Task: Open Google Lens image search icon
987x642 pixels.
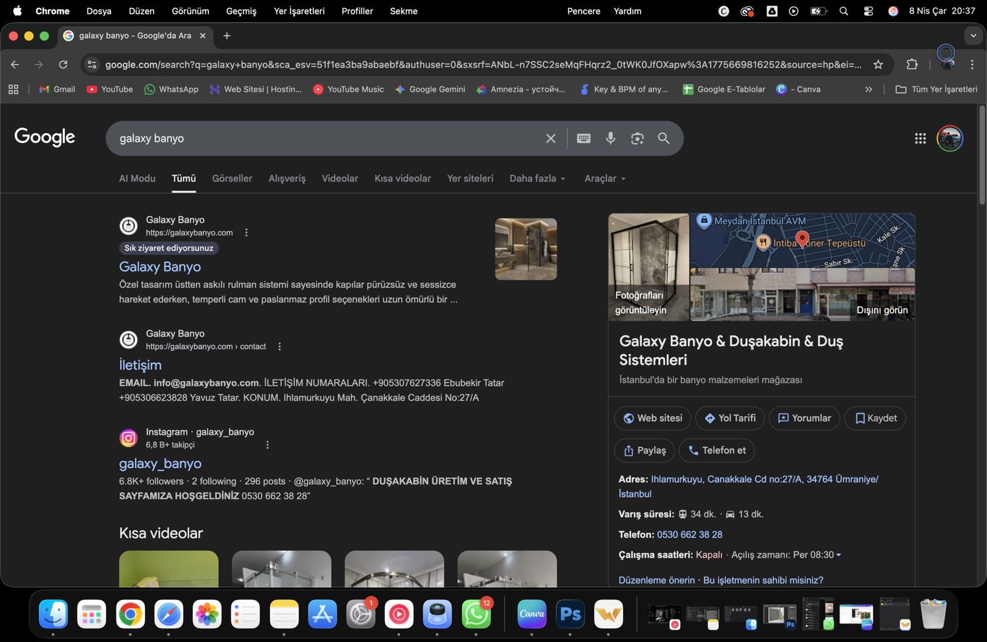Action: point(637,138)
